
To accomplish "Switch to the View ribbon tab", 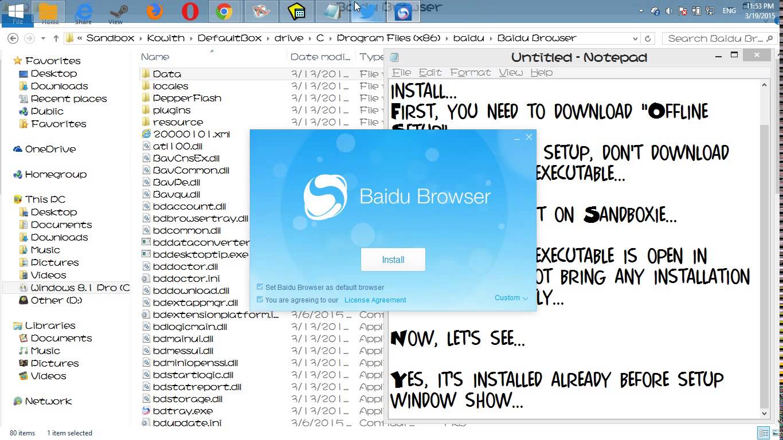I will (115, 21).
